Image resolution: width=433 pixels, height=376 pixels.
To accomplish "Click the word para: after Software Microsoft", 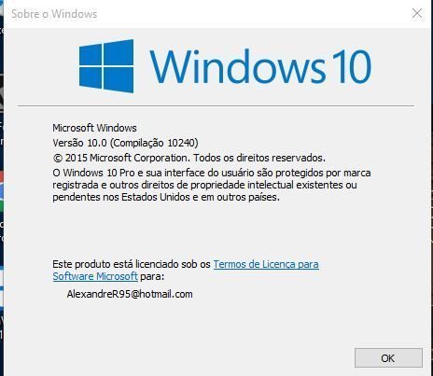I will coord(152,276).
